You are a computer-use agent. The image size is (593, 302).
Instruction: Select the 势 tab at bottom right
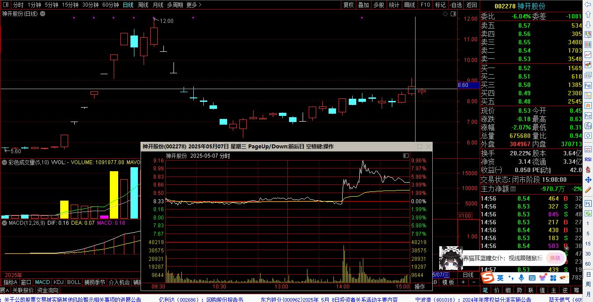(x=520, y=290)
